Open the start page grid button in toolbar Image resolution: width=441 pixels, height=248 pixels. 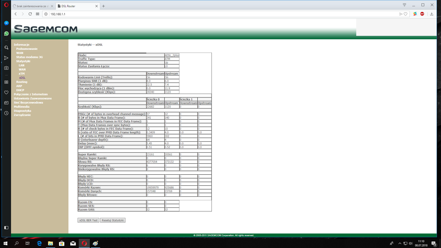(38, 14)
